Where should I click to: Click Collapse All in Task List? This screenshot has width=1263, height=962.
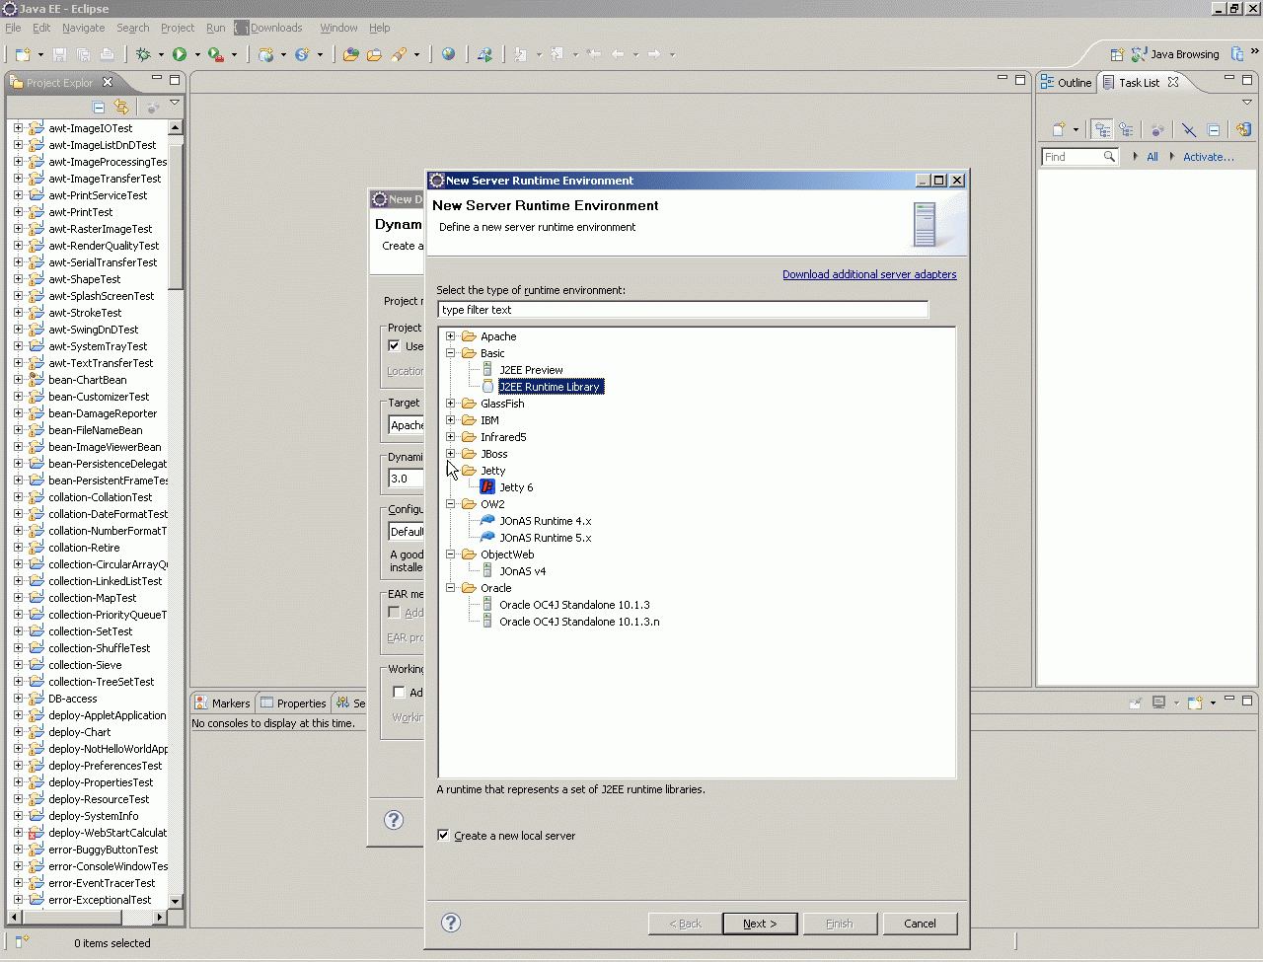pos(1214,129)
